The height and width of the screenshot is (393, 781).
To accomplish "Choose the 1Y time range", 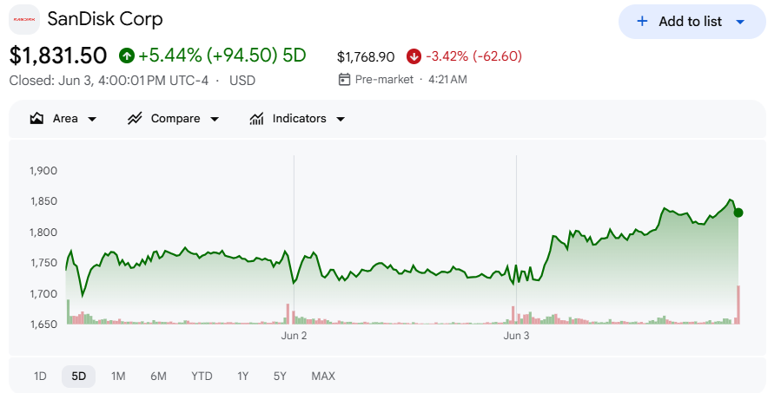I will tap(242, 377).
